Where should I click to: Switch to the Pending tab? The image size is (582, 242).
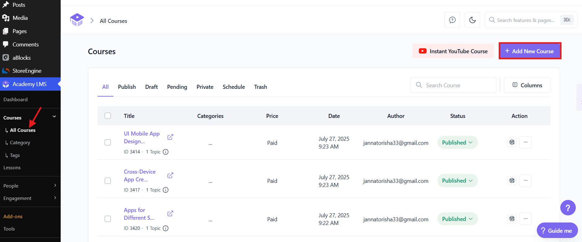177,87
